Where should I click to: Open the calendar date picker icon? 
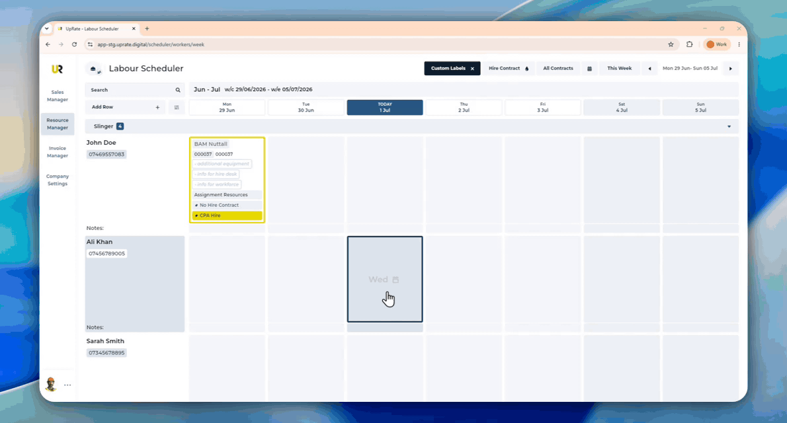click(590, 69)
